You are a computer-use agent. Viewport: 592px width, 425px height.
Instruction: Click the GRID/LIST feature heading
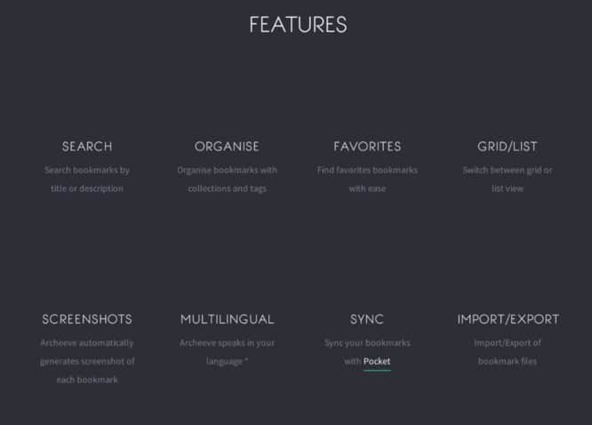pyautogui.click(x=508, y=147)
